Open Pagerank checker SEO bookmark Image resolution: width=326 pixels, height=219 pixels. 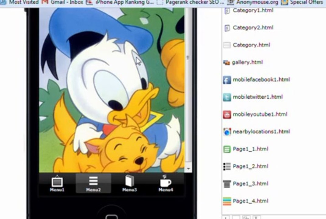pyautogui.click(x=191, y=2)
